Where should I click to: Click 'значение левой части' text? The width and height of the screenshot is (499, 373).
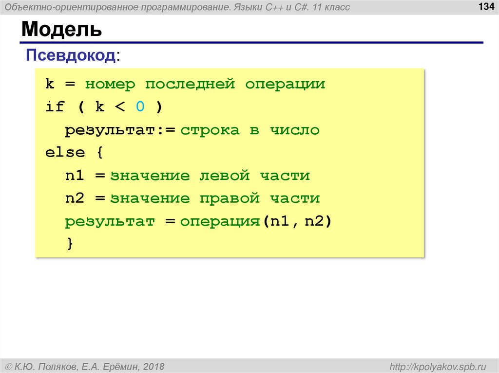(x=210, y=176)
